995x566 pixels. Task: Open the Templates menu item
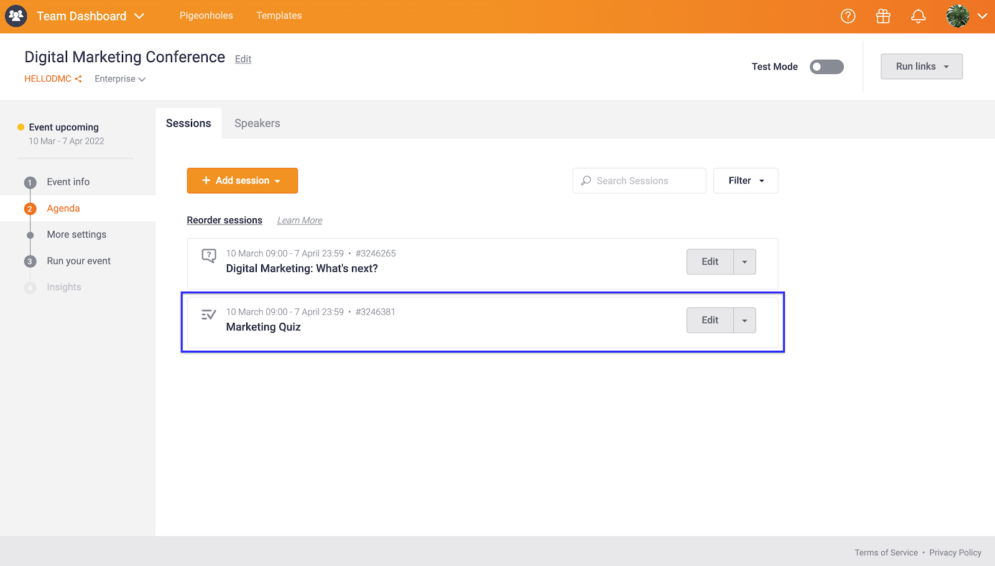[x=279, y=16]
